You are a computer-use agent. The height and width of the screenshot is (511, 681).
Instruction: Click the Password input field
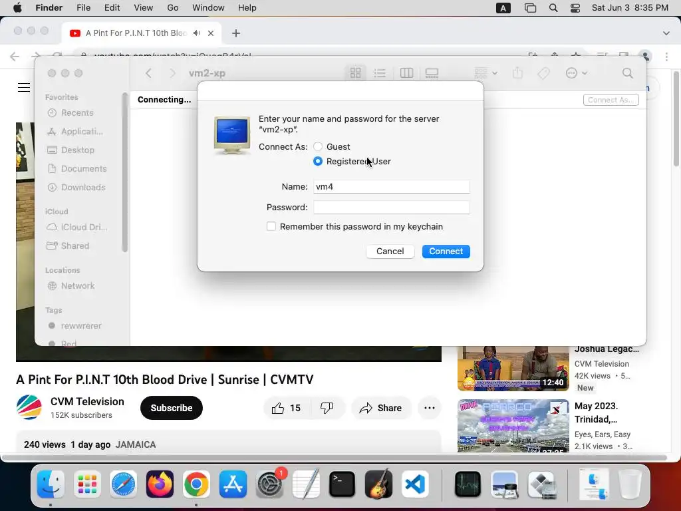[391, 208]
